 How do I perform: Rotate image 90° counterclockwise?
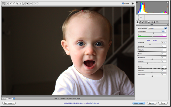pos(35,4)
